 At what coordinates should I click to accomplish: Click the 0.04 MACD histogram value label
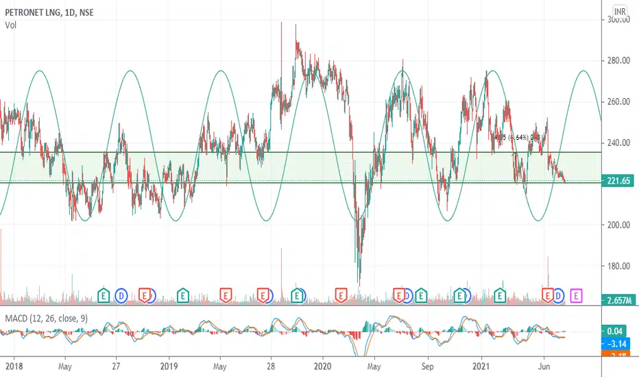pos(614,331)
